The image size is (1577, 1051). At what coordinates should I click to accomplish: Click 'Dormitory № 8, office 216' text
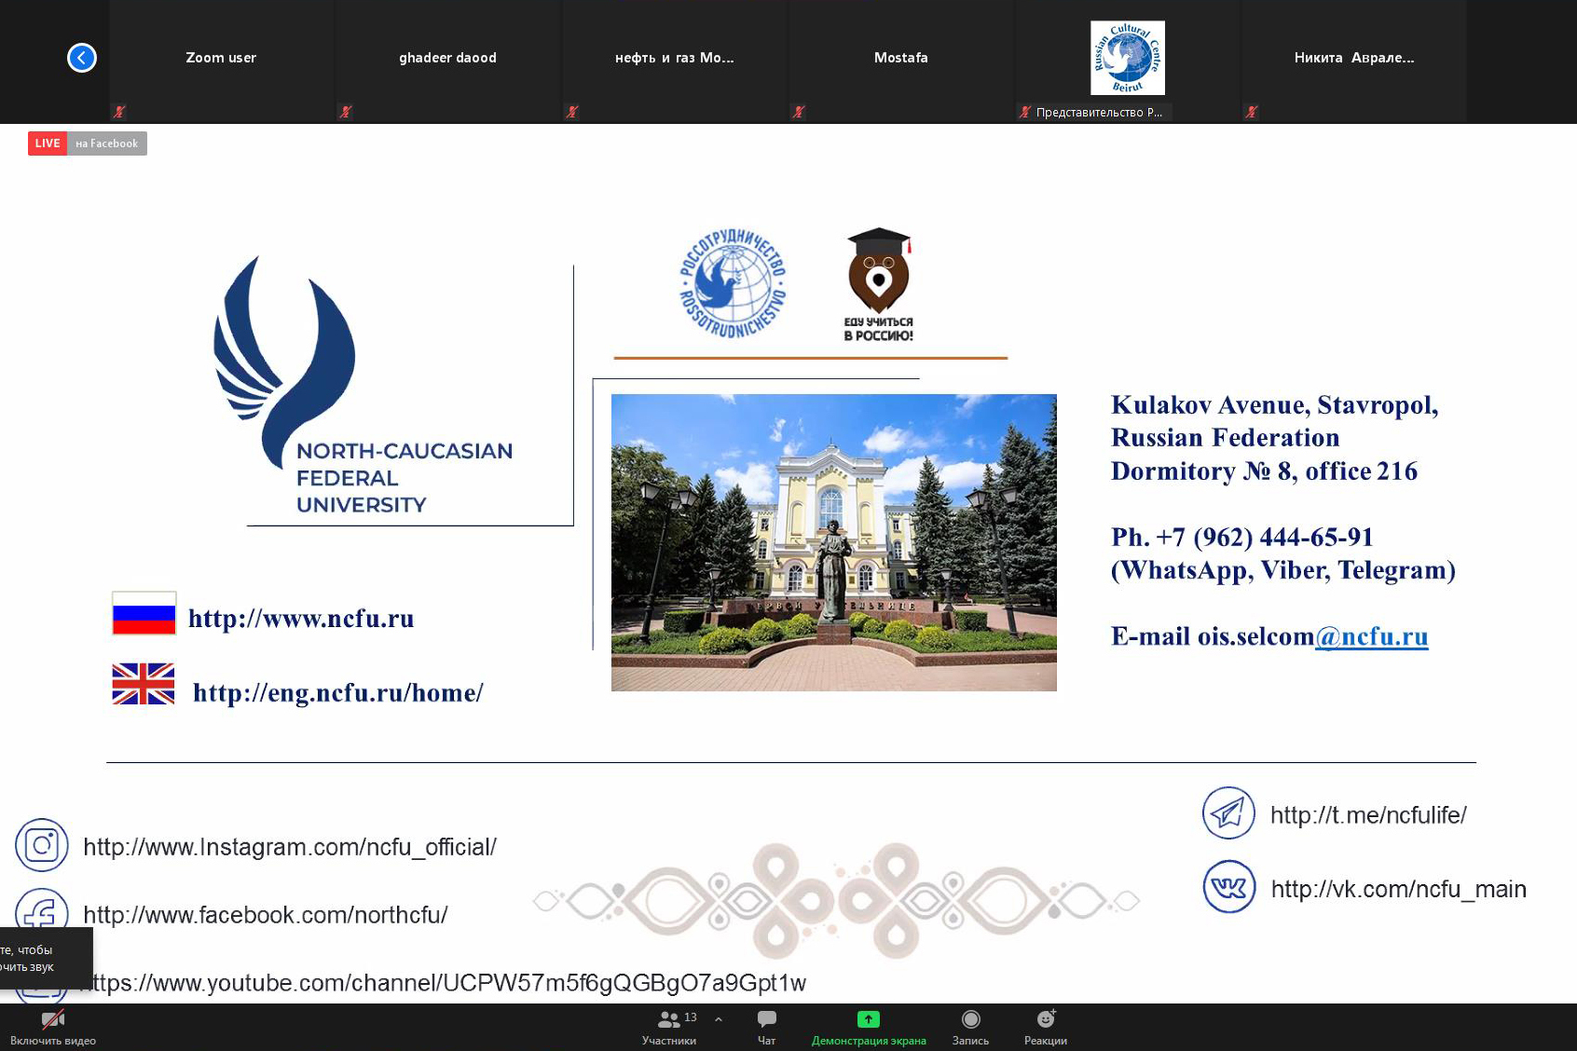(1264, 471)
